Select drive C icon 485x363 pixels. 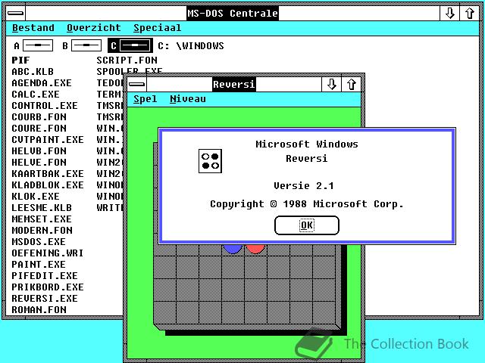[x=130, y=45]
